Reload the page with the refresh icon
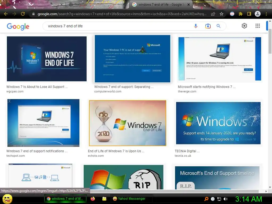Image resolution: width=272 pixels, height=204 pixels. click(x=23, y=14)
